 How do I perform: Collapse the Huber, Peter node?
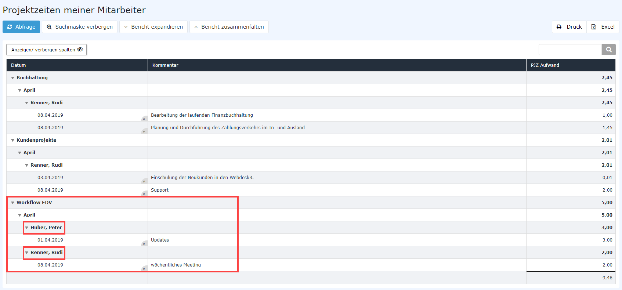click(27, 228)
